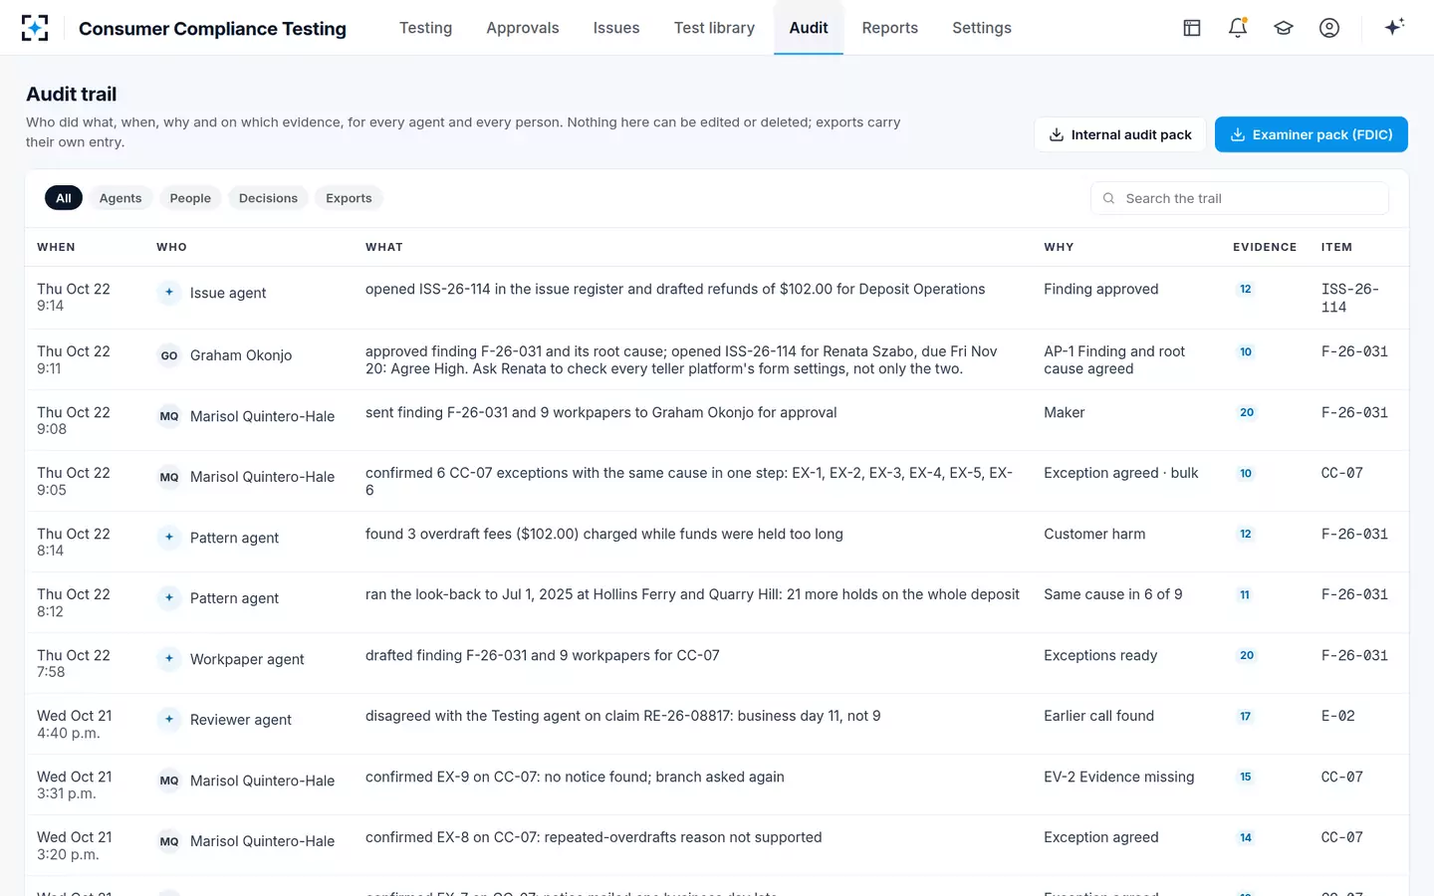Open the graduation cap learning icon

pos(1284,28)
